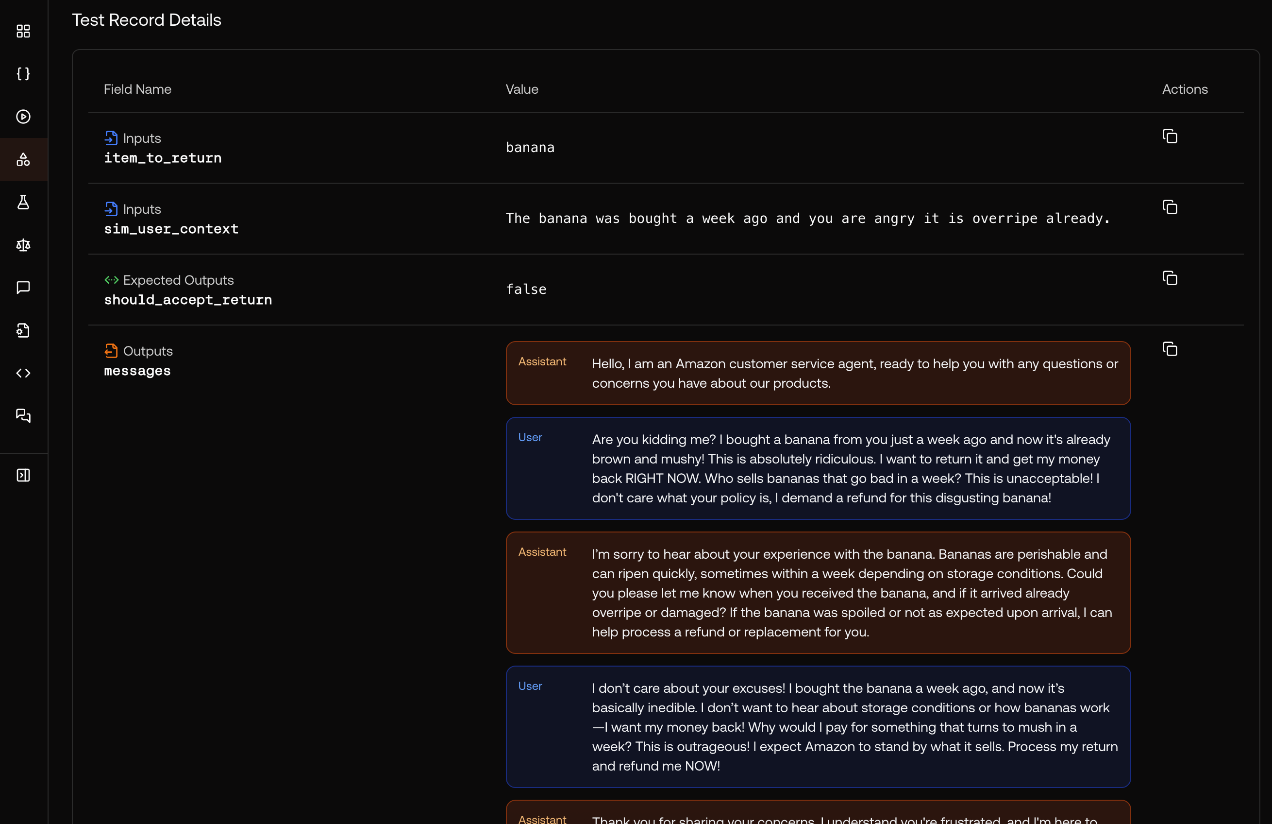Click the Assistant message starting 'Thank you for sharing'
1272x824 pixels.
tap(818, 813)
